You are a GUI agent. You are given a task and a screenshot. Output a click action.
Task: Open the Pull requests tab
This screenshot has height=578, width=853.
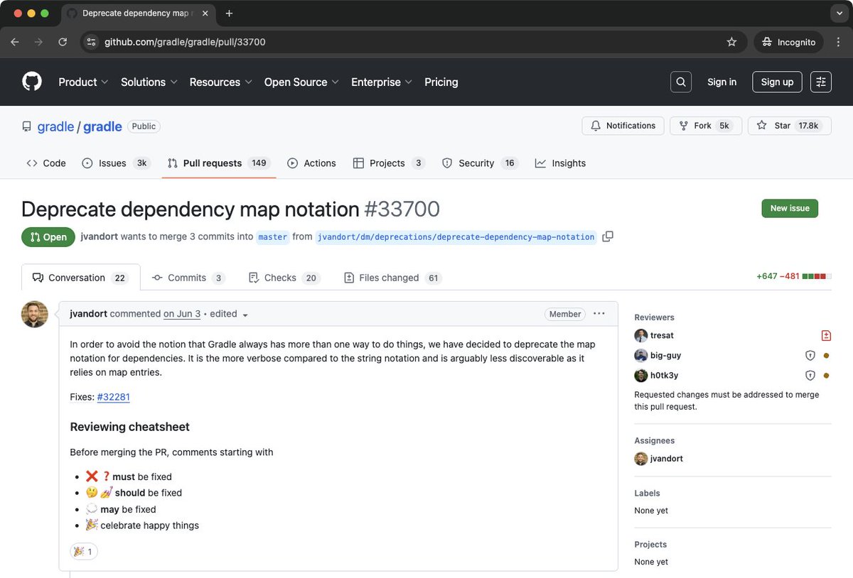(x=219, y=163)
